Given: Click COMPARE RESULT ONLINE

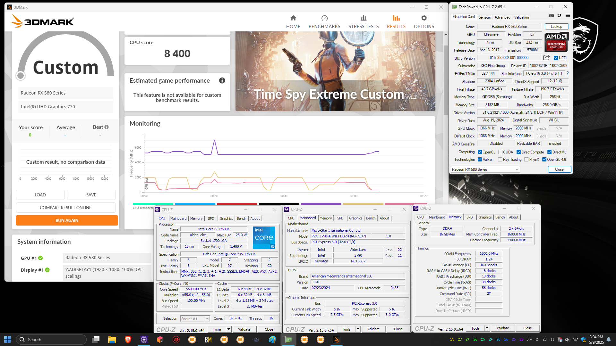Looking at the screenshot, I should pos(66,208).
